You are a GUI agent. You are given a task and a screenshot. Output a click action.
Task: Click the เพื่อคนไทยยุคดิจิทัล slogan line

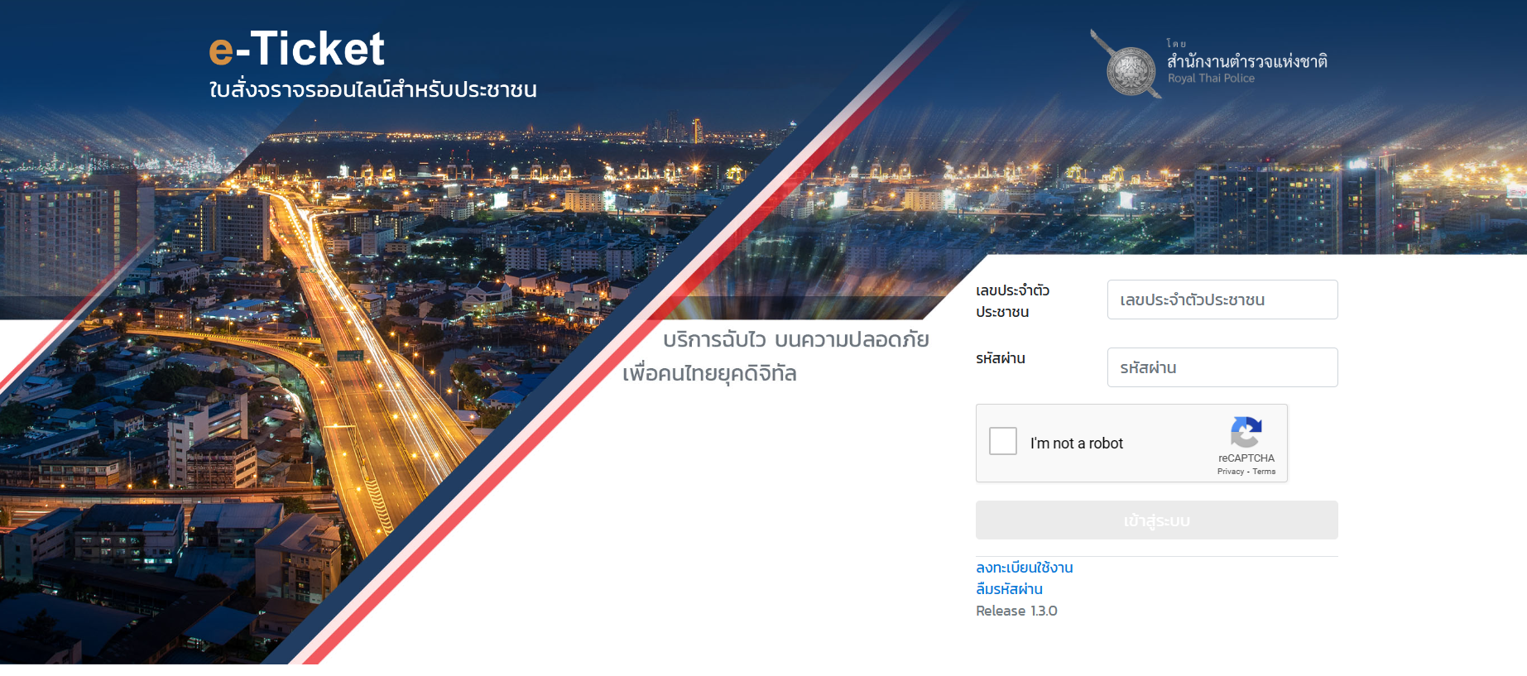[709, 373]
